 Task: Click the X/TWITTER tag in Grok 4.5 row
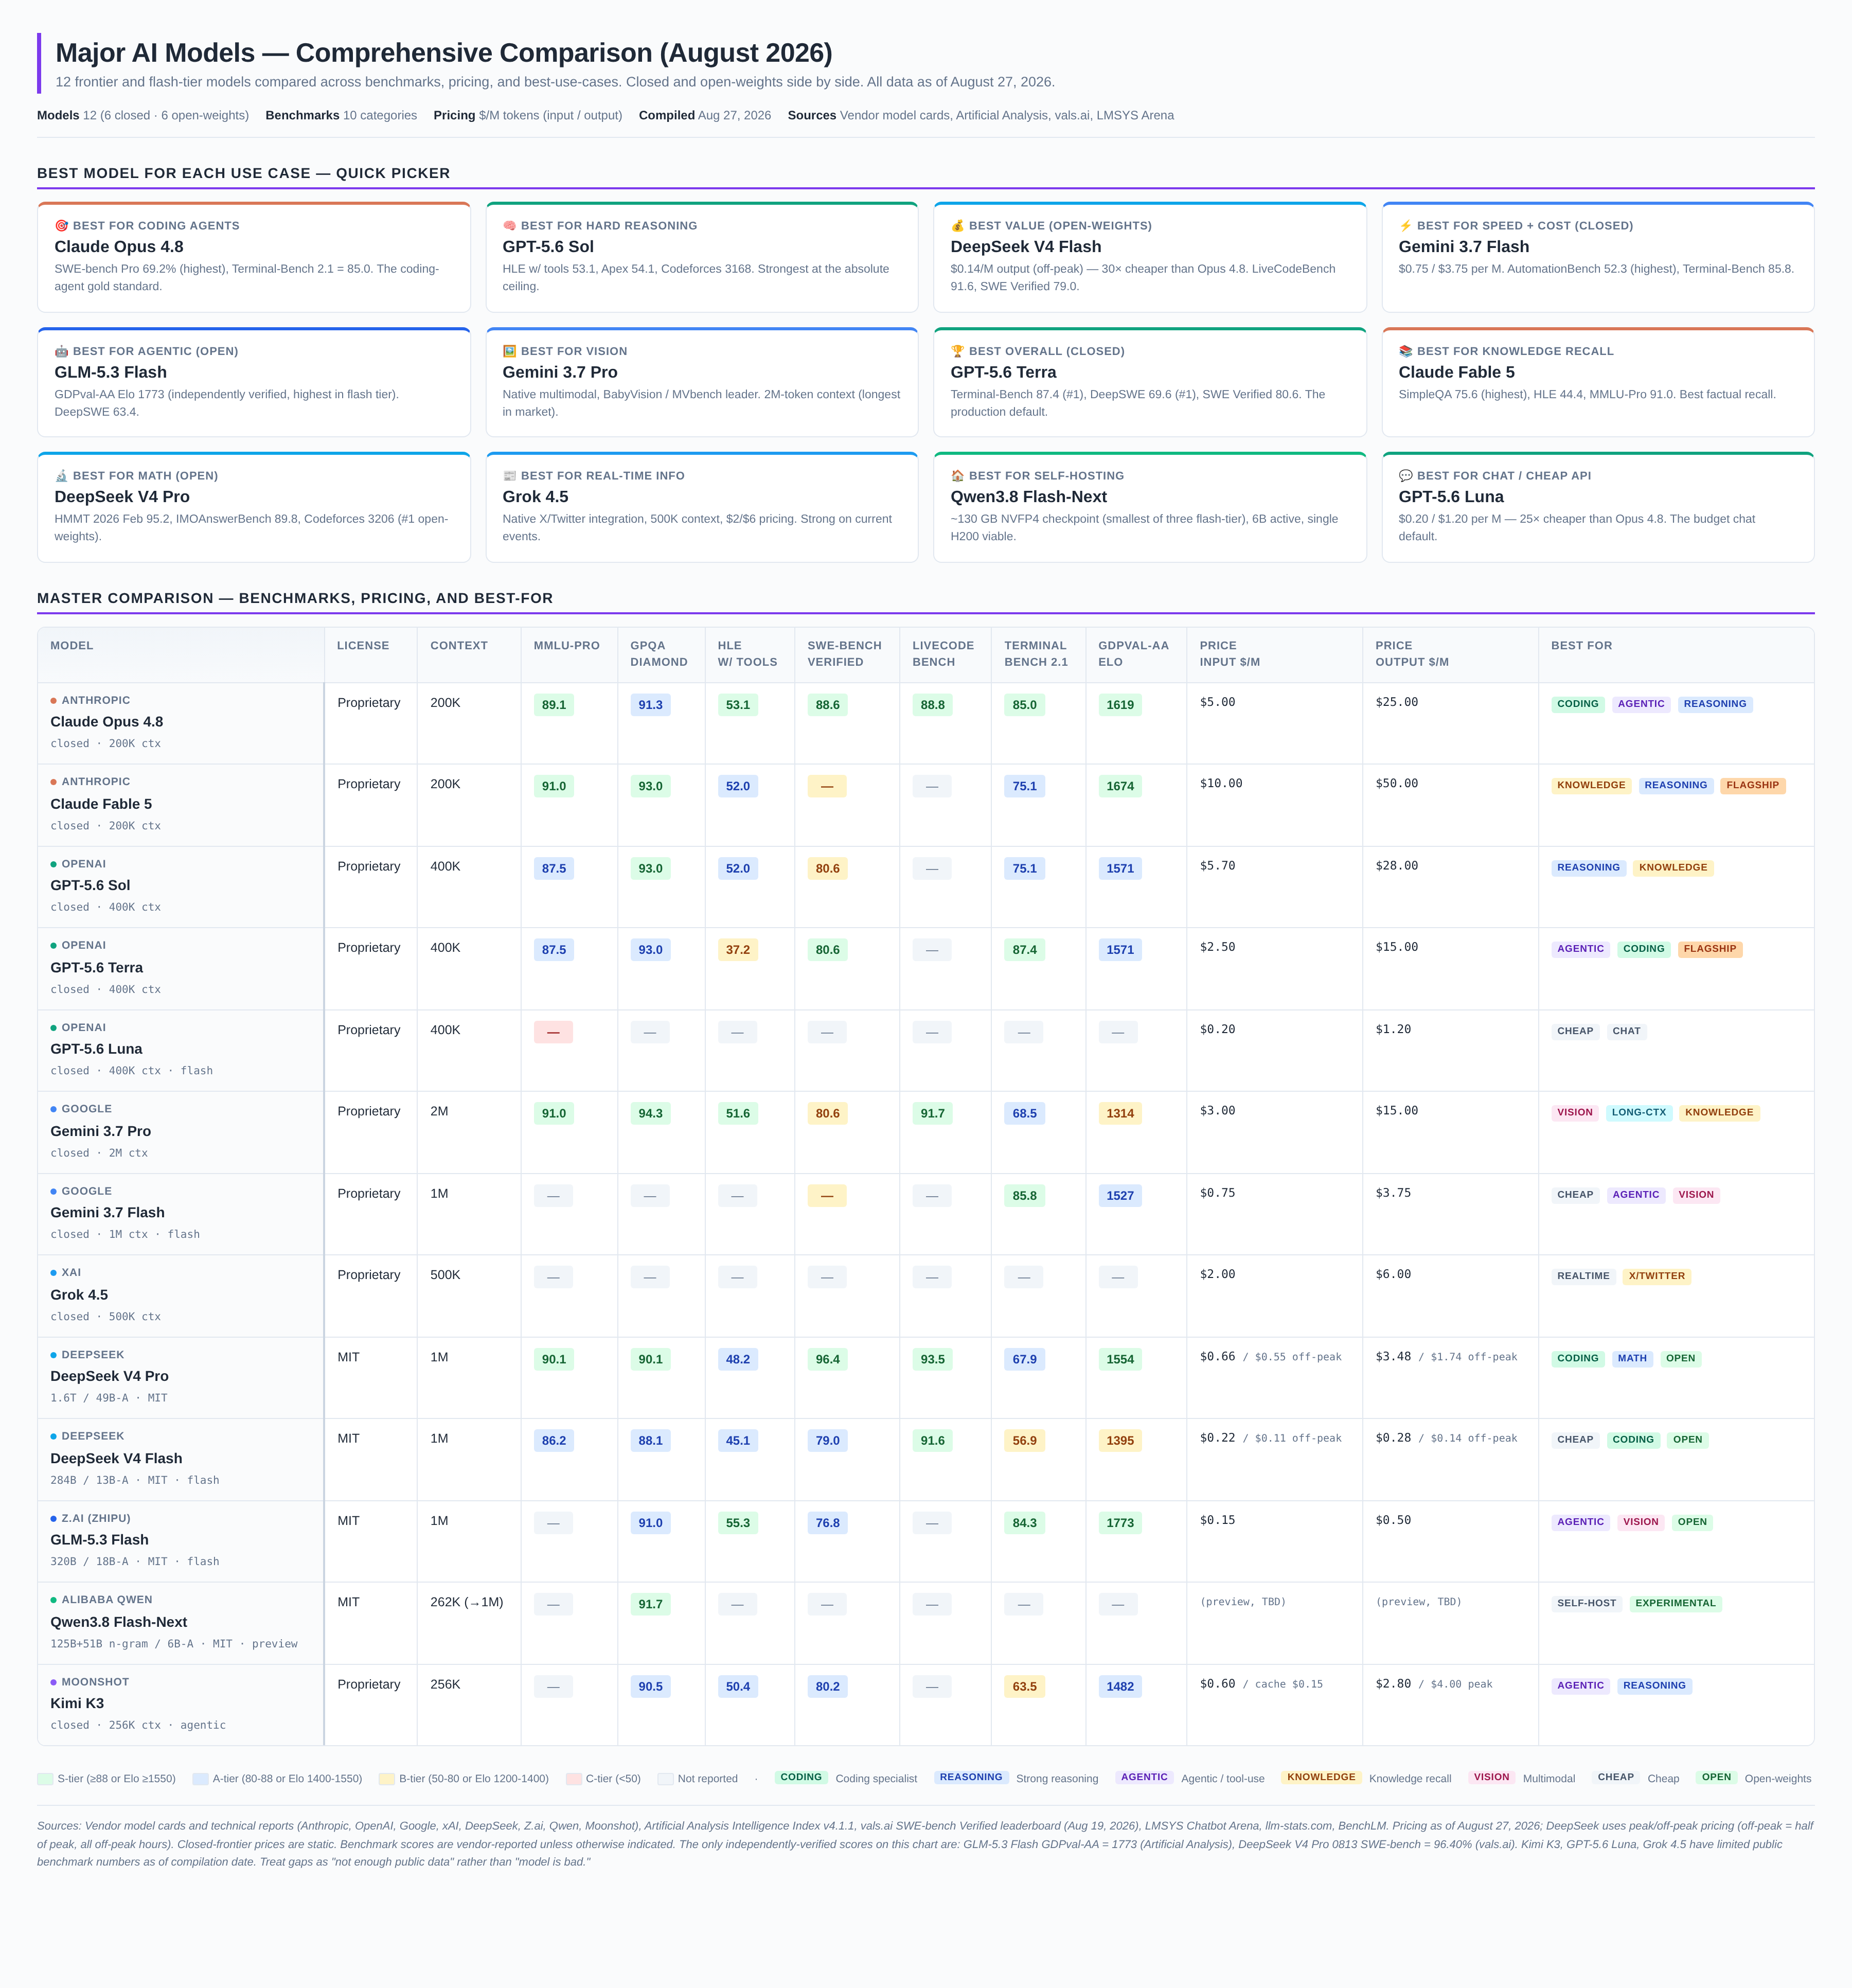pyautogui.click(x=1656, y=1276)
